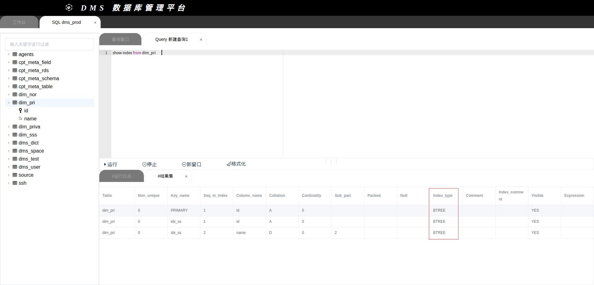
Task: Expand the cpt_meta_rds tree node
Action: click(9, 70)
